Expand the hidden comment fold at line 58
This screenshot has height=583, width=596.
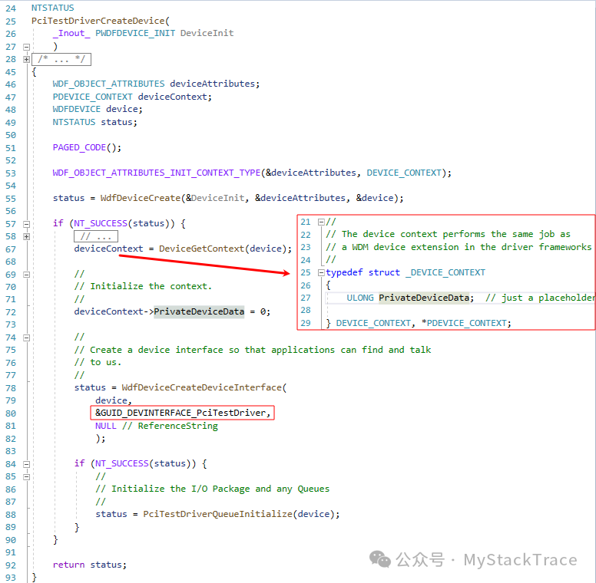coord(26,237)
